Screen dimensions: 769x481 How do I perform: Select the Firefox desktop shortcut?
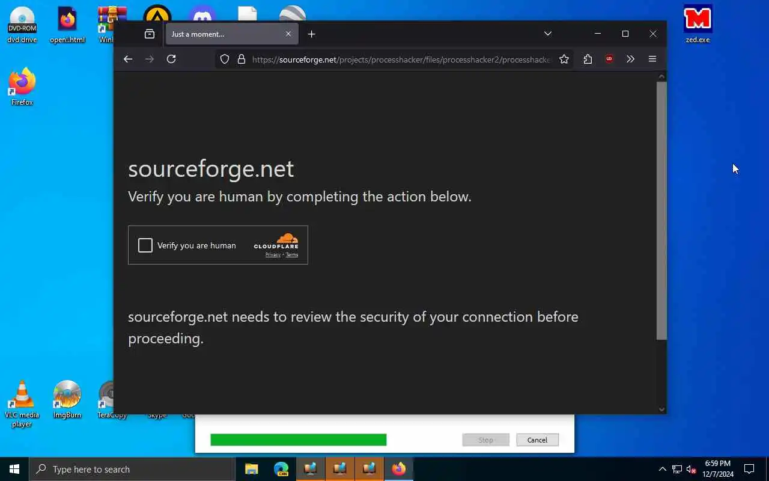(x=22, y=87)
